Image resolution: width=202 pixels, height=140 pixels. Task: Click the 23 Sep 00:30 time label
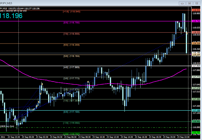(x=28, y=137)
